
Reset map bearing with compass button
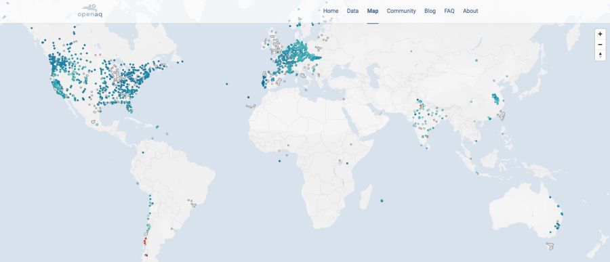point(600,56)
